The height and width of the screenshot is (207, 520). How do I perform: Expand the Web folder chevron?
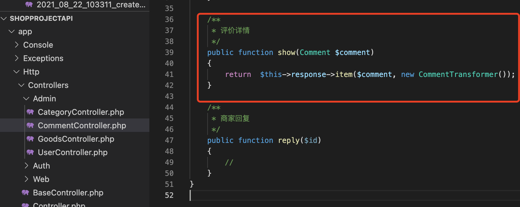27,179
